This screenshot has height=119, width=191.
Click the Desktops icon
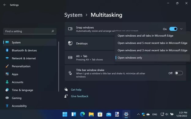70,43
